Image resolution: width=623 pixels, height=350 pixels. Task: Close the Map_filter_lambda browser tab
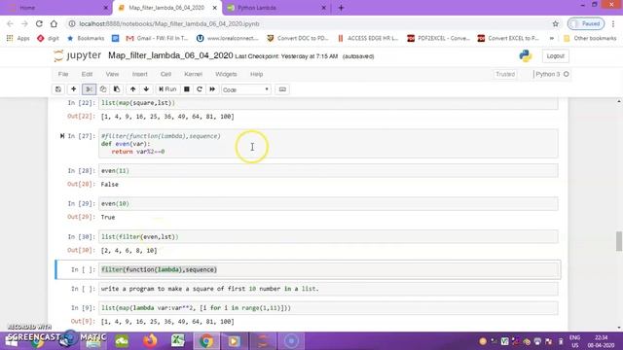214,8
